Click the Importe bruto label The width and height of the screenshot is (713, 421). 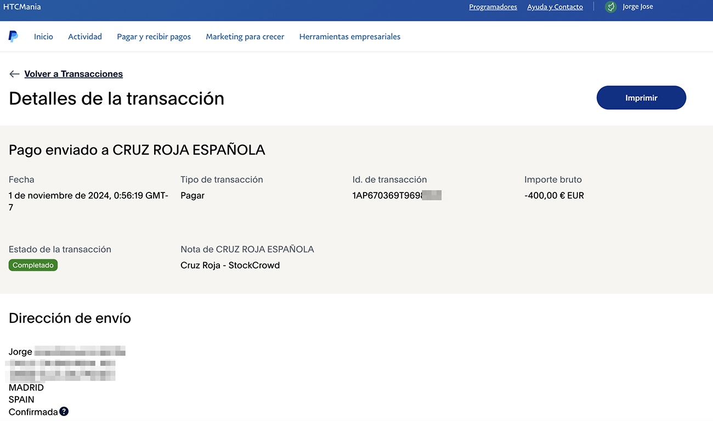[x=553, y=180]
